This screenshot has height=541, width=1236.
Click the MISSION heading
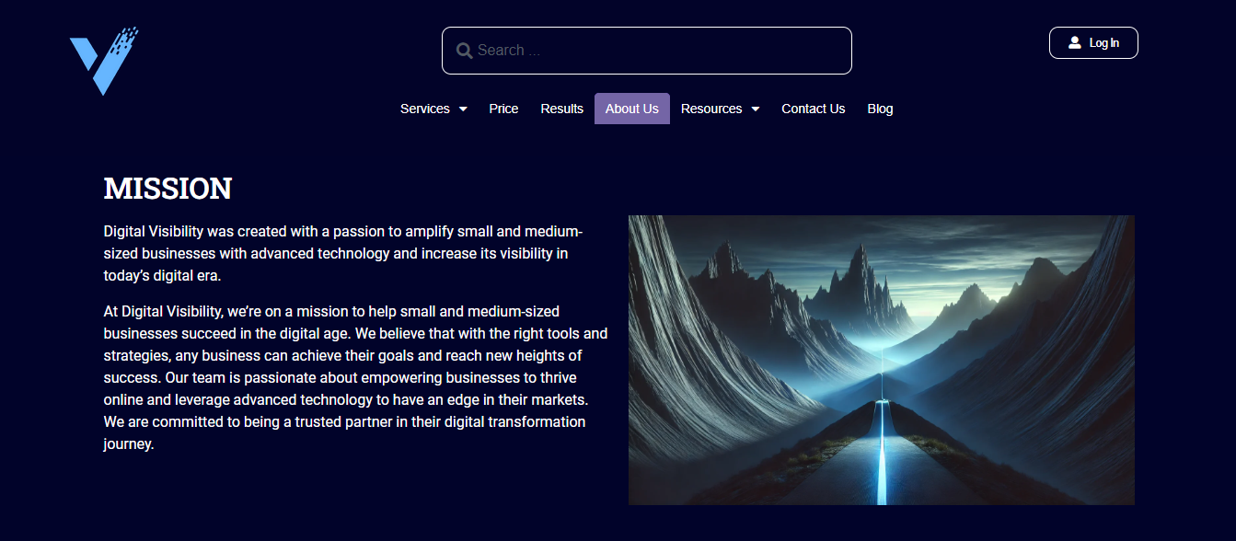point(167,189)
